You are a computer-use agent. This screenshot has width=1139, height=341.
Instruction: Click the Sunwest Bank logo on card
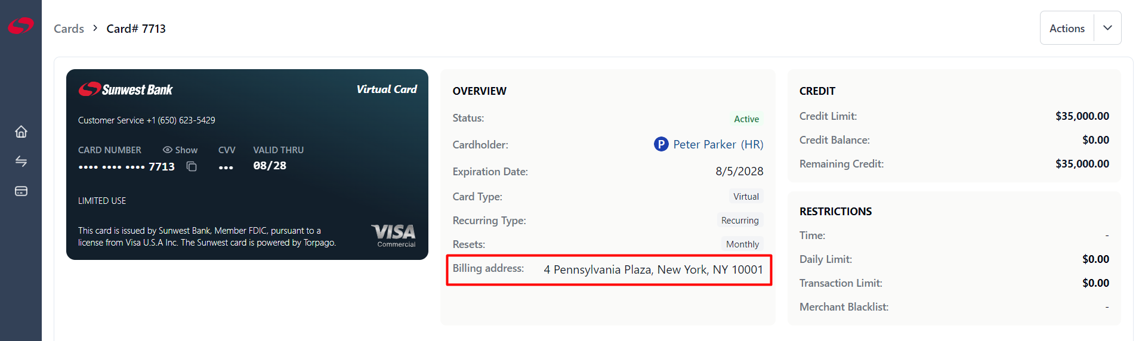click(x=126, y=89)
